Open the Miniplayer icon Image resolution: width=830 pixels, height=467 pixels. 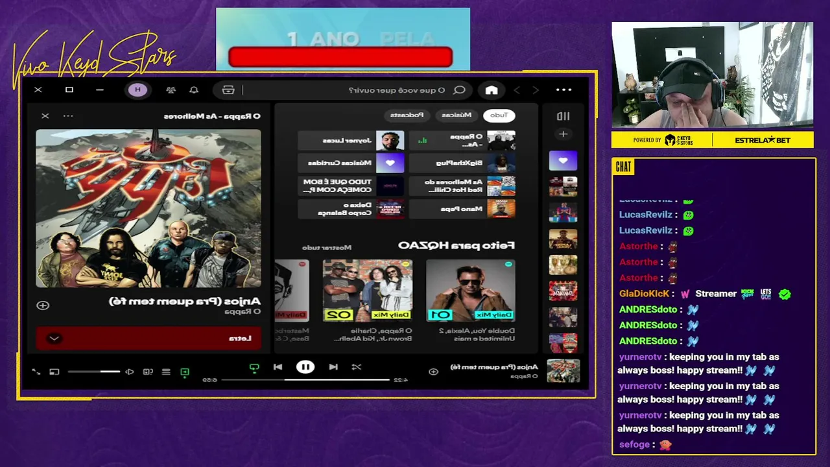click(x=54, y=372)
